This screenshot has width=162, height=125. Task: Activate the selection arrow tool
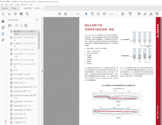86,14
